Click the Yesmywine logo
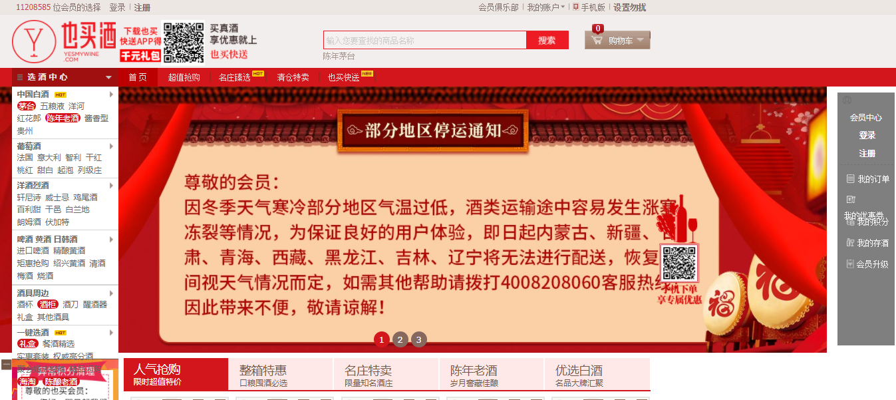The image size is (896, 400). click(x=64, y=42)
